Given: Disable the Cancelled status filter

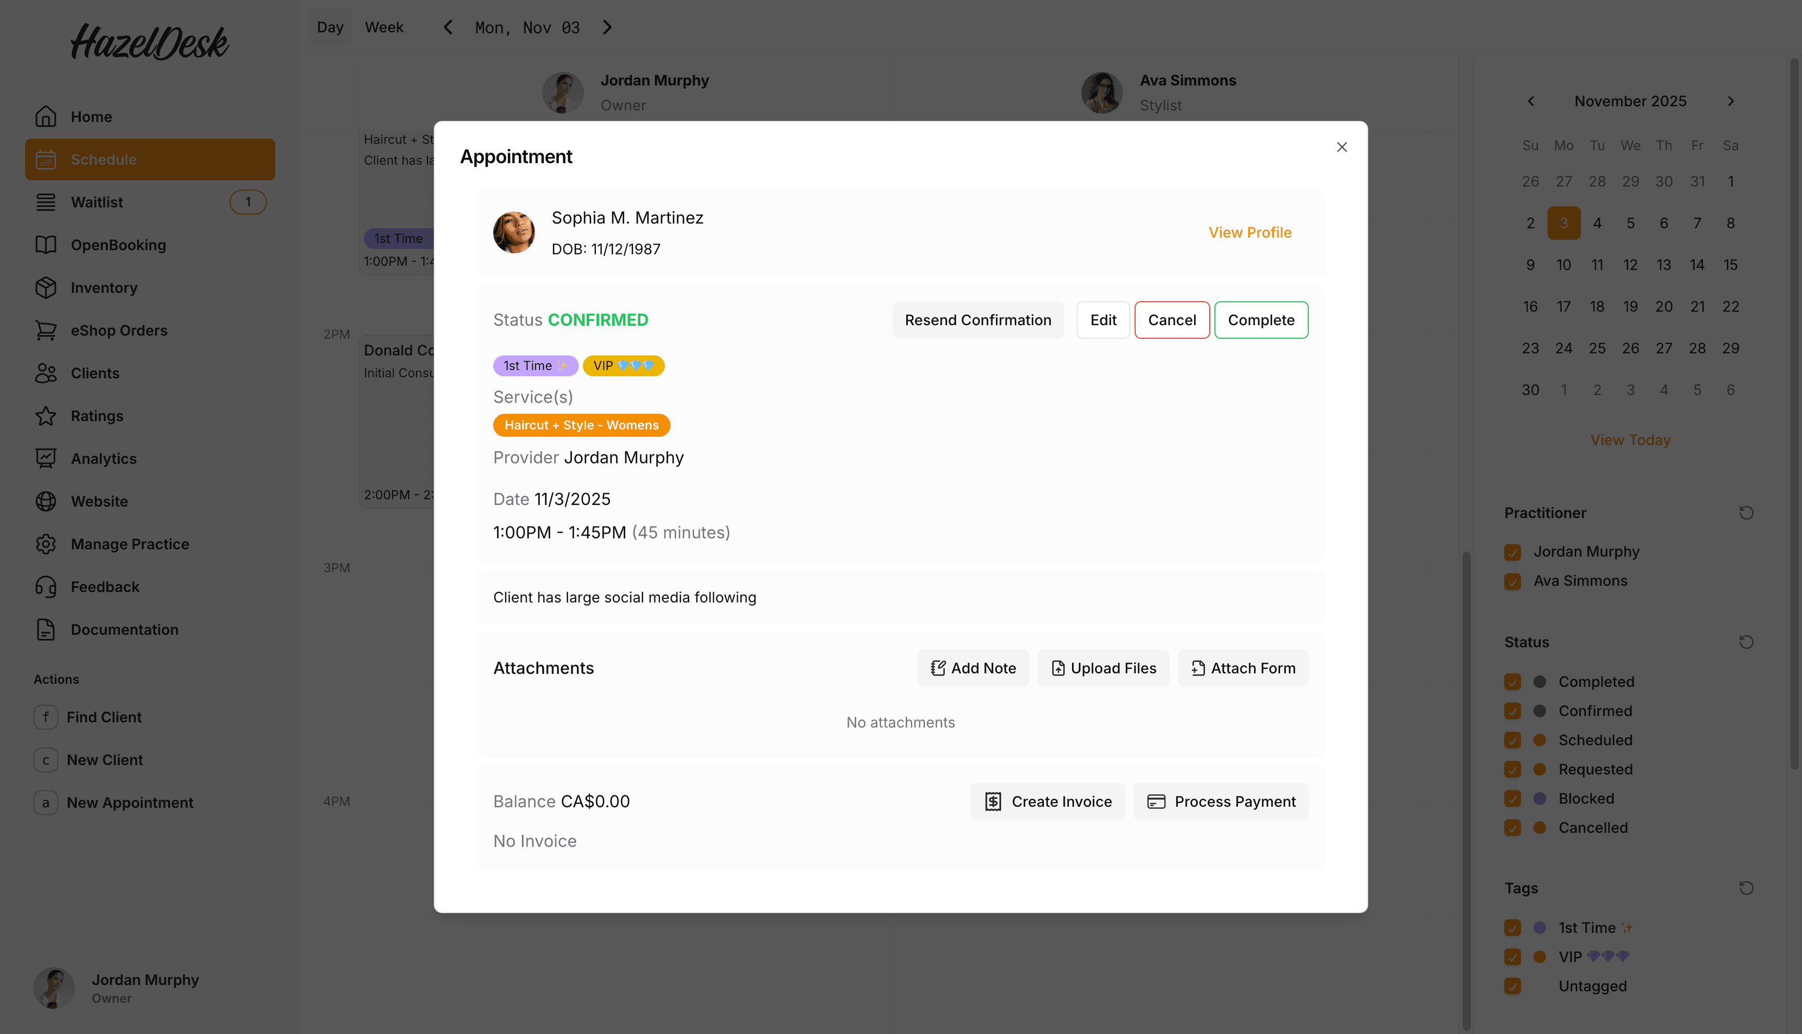Looking at the screenshot, I should click(x=1513, y=827).
